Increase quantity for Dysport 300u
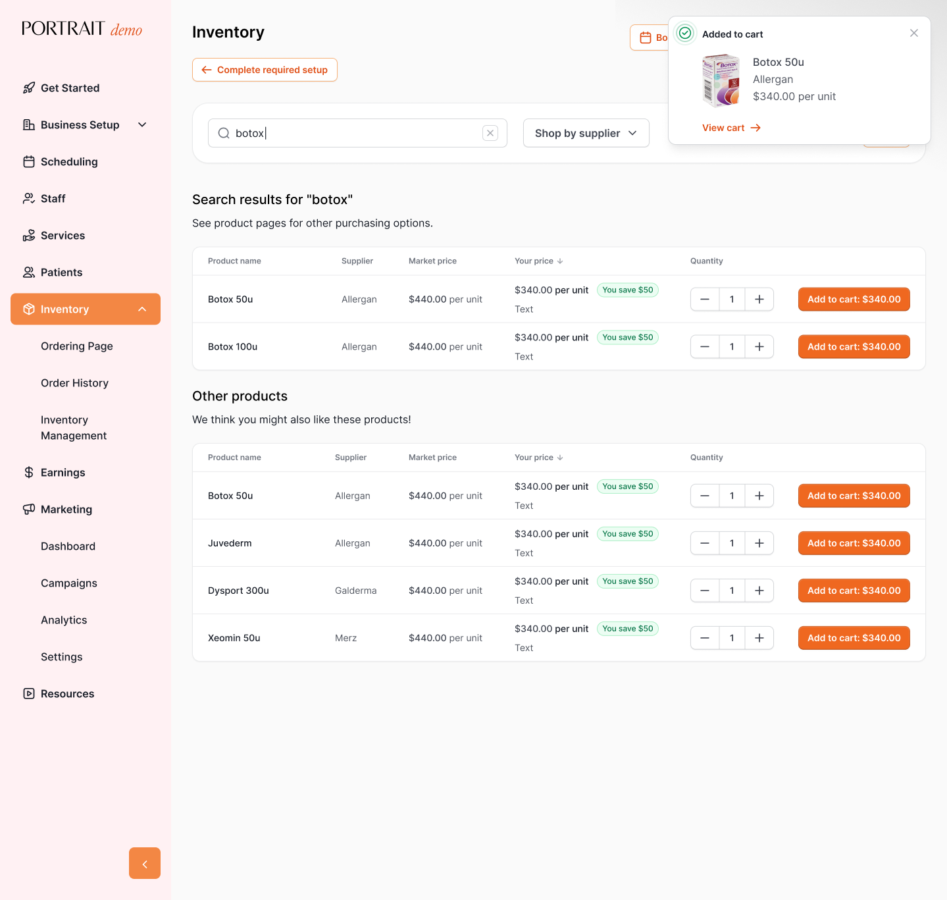The width and height of the screenshot is (947, 900). pyautogui.click(x=759, y=591)
